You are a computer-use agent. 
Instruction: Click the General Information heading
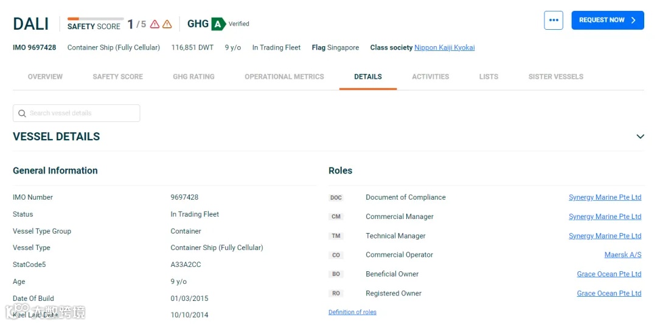coord(55,170)
